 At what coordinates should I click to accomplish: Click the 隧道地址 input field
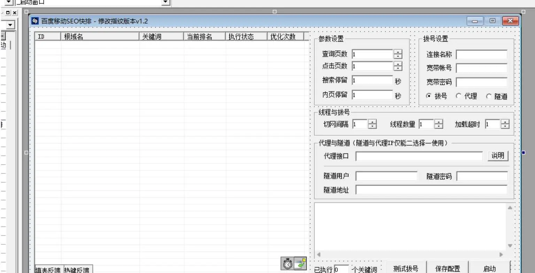click(432, 190)
